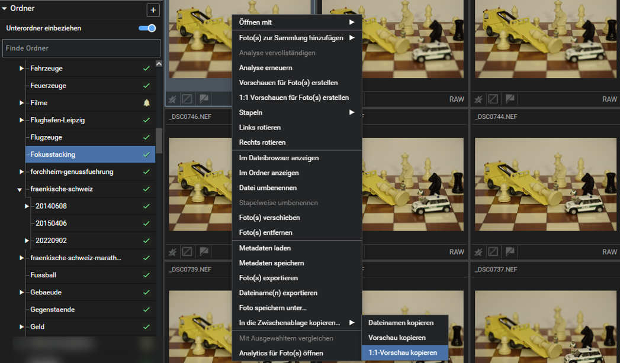Open the Stapeln submenu
The width and height of the screenshot is (620, 363).
click(297, 112)
